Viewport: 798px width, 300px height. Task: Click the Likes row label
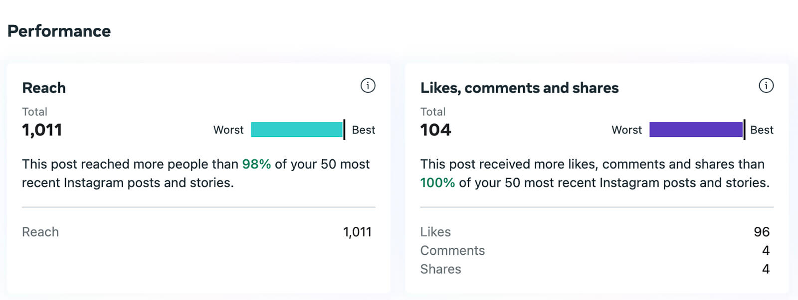[435, 232]
